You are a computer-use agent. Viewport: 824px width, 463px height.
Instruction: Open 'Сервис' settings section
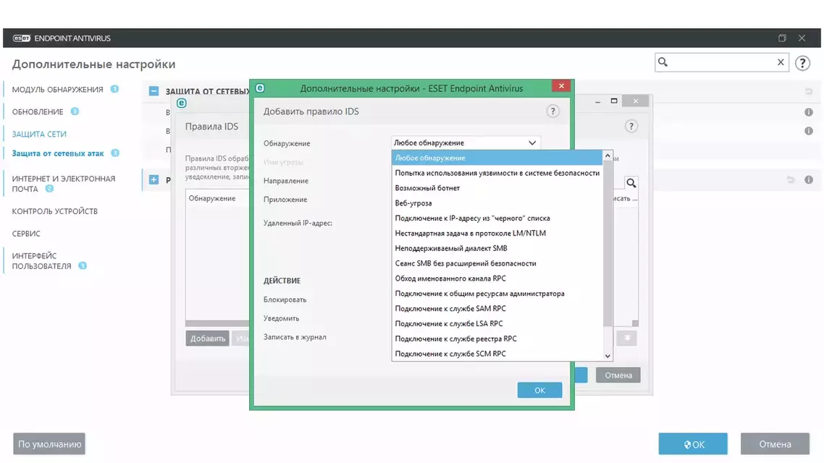click(26, 234)
